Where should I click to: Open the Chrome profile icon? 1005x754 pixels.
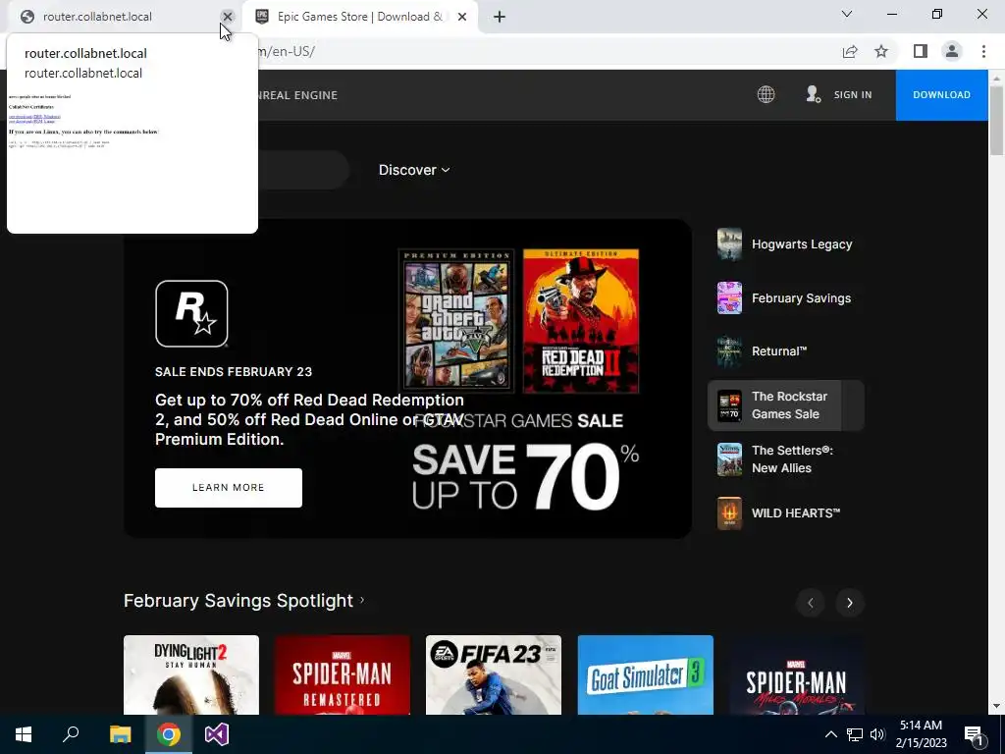tap(952, 51)
